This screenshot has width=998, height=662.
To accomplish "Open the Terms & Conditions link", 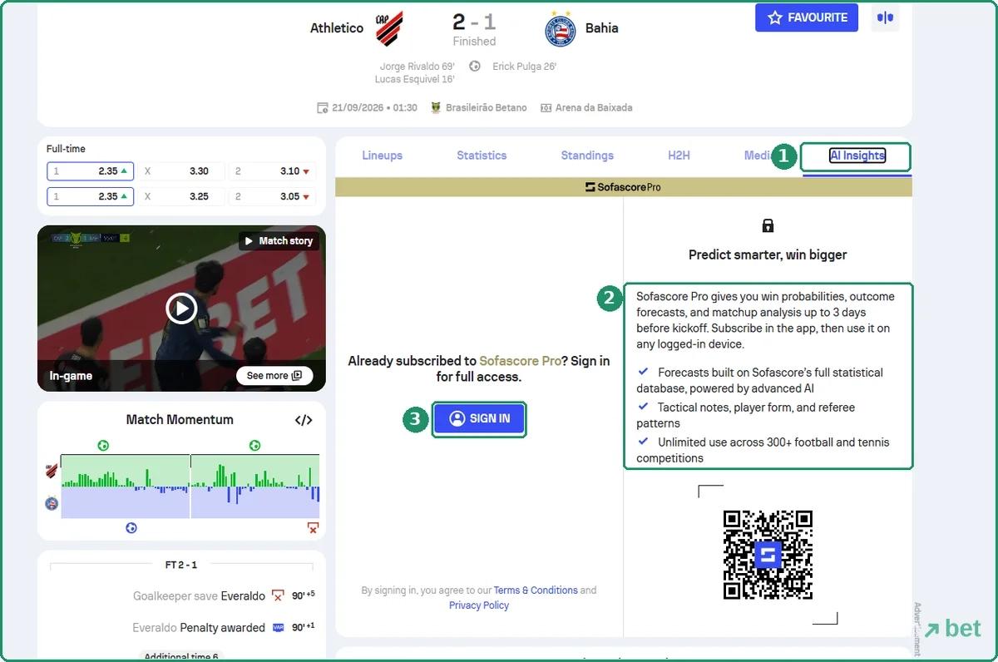I will tap(536, 590).
